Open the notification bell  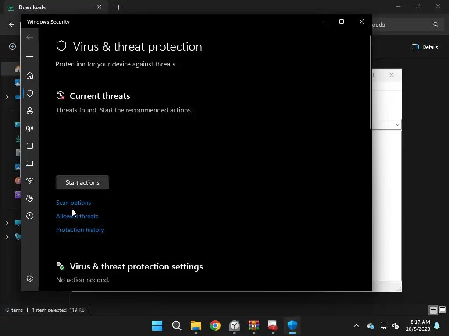tap(437, 325)
